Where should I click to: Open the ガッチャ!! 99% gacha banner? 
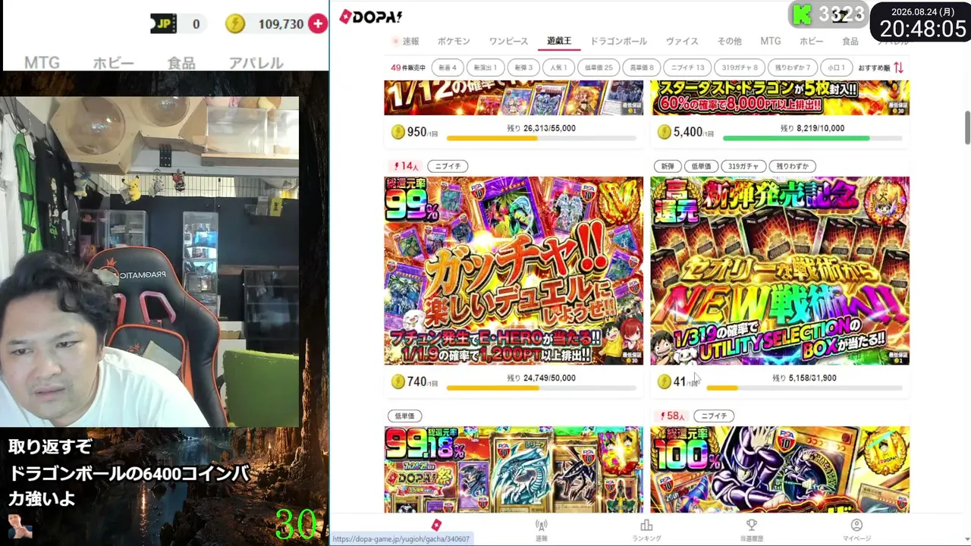click(x=514, y=271)
